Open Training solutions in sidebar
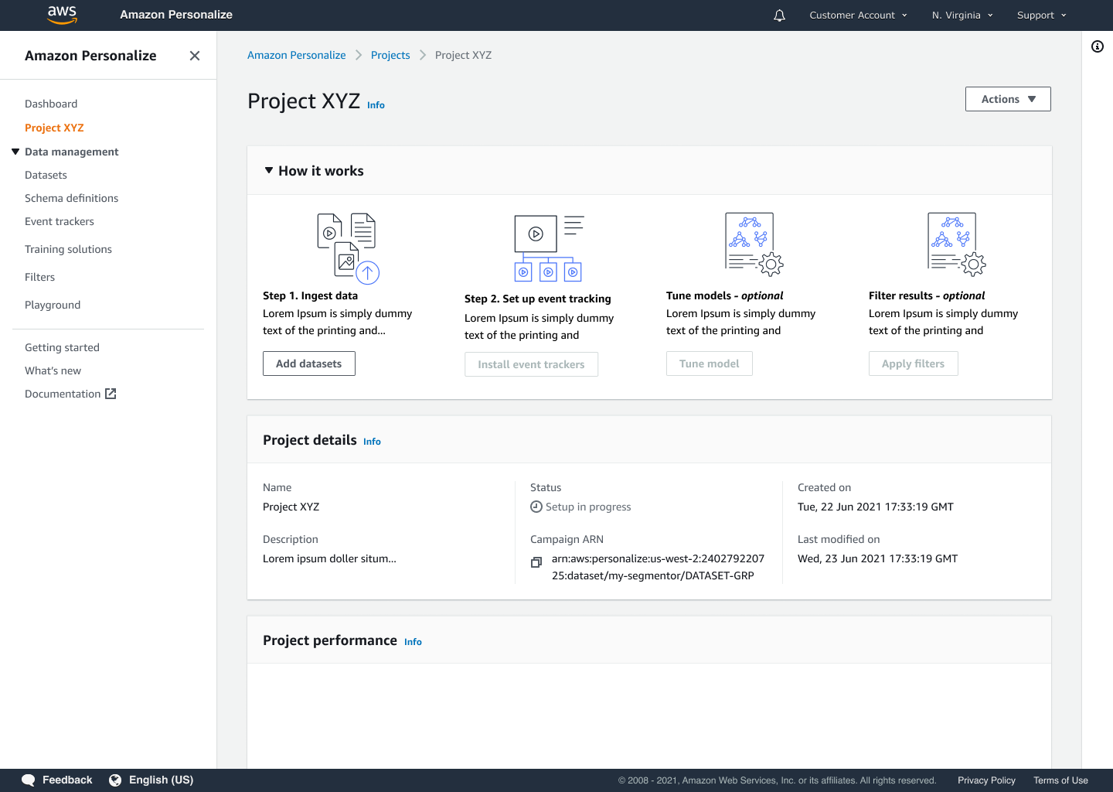Image resolution: width=1113 pixels, height=792 pixels. [x=68, y=249]
